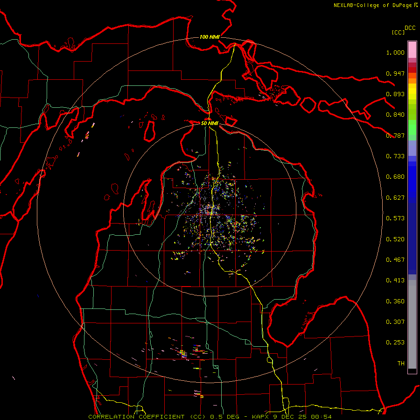Select the DCC legend heading
420x420 pixels.
(410, 28)
